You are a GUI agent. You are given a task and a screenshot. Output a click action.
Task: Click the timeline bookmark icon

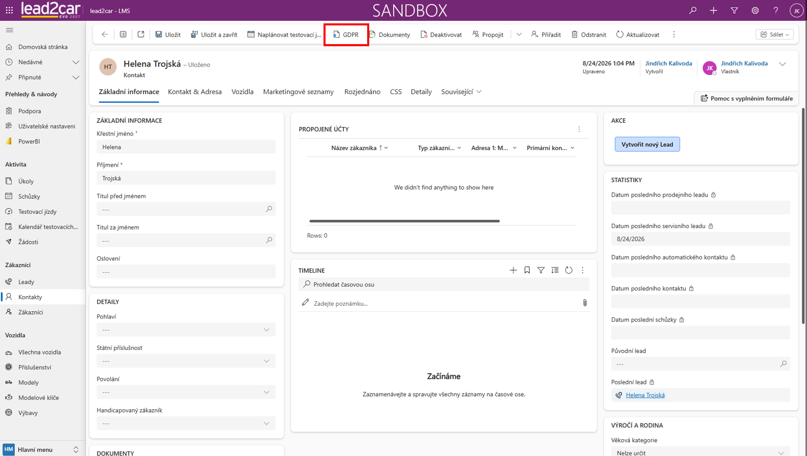(x=527, y=270)
